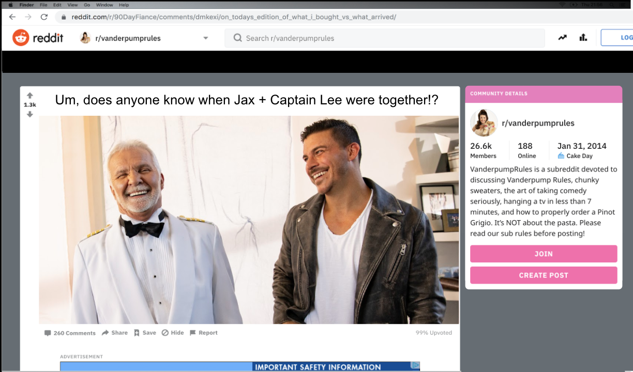The image size is (633, 372).
Task: Open the 260 Comments link
Action: (70, 333)
